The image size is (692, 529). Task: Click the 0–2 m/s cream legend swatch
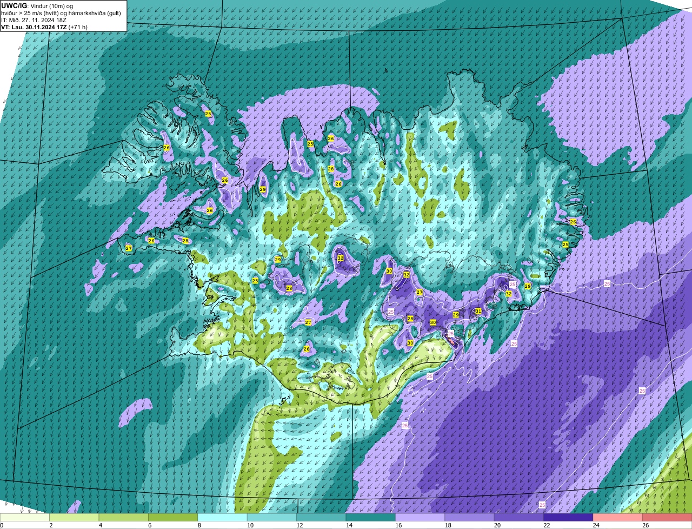tap(25, 517)
